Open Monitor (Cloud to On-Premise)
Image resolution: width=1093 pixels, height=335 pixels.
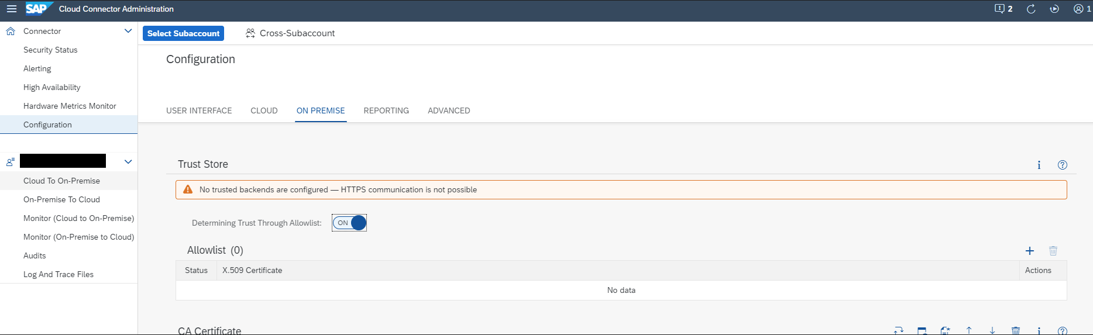point(68,218)
